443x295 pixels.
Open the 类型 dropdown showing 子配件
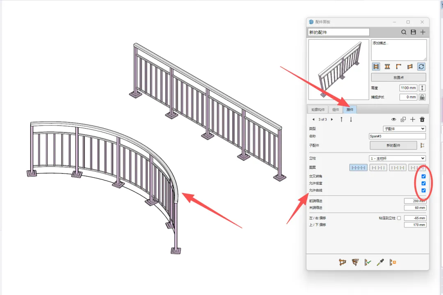[404, 129]
